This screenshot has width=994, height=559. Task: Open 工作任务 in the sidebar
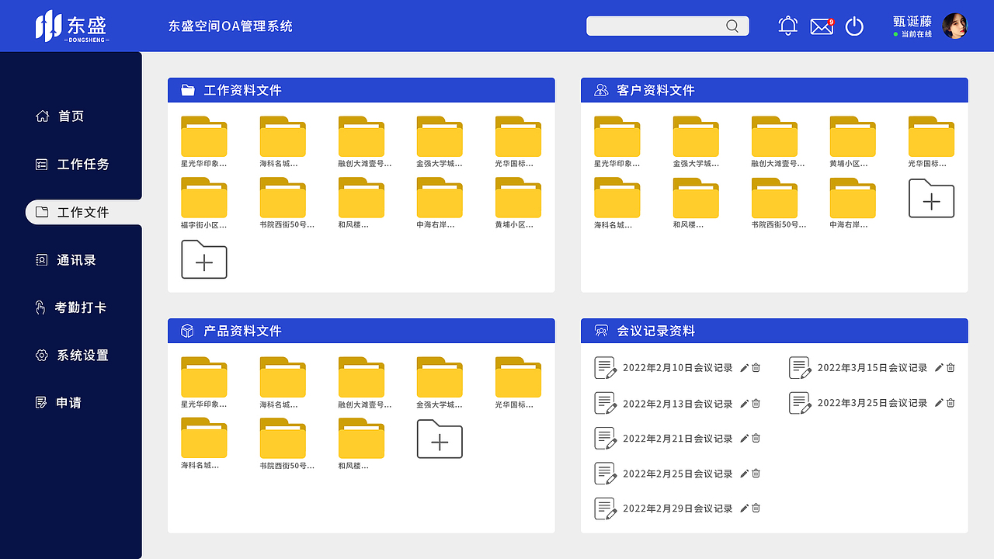pyautogui.click(x=72, y=164)
